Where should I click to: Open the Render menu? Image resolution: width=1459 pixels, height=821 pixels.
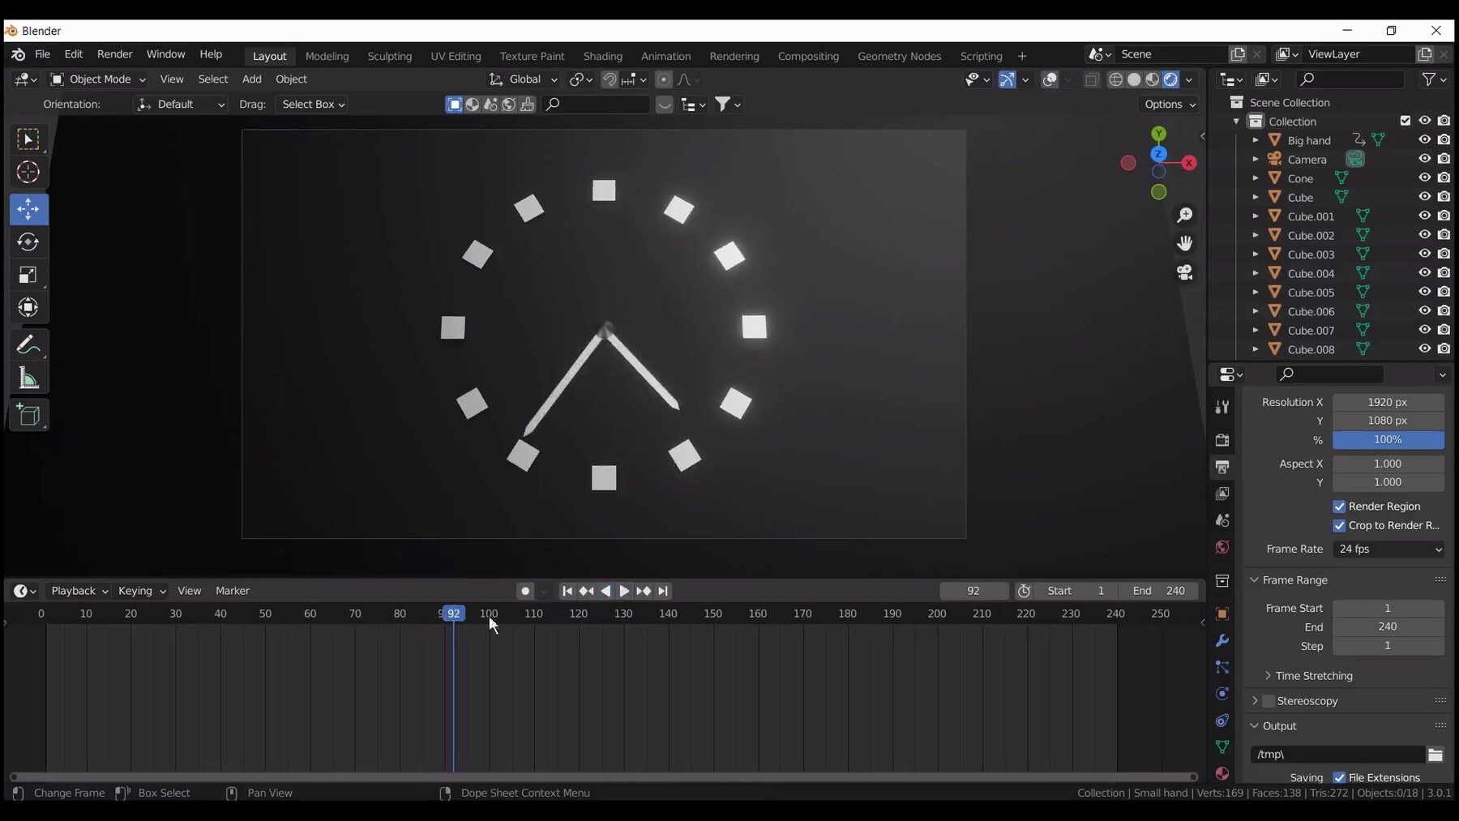point(114,54)
